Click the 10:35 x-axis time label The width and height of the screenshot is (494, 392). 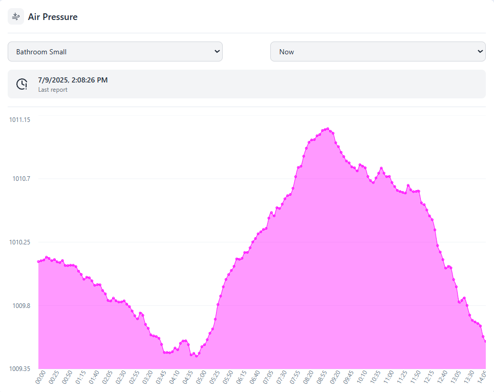tap(375, 378)
